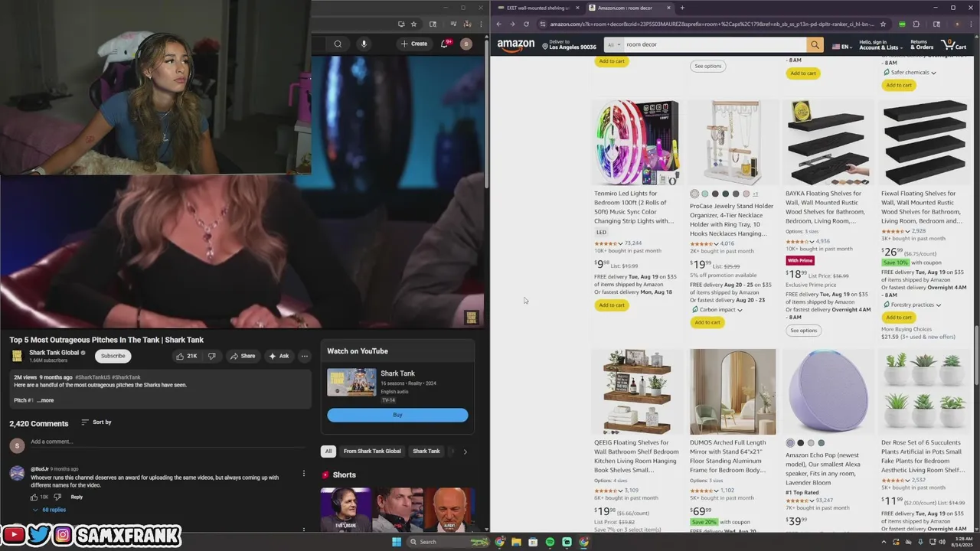The image size is (980, 551).
Task: Open Extensions puzzle icon in Amazon window
Action: [x=916, y=24]
